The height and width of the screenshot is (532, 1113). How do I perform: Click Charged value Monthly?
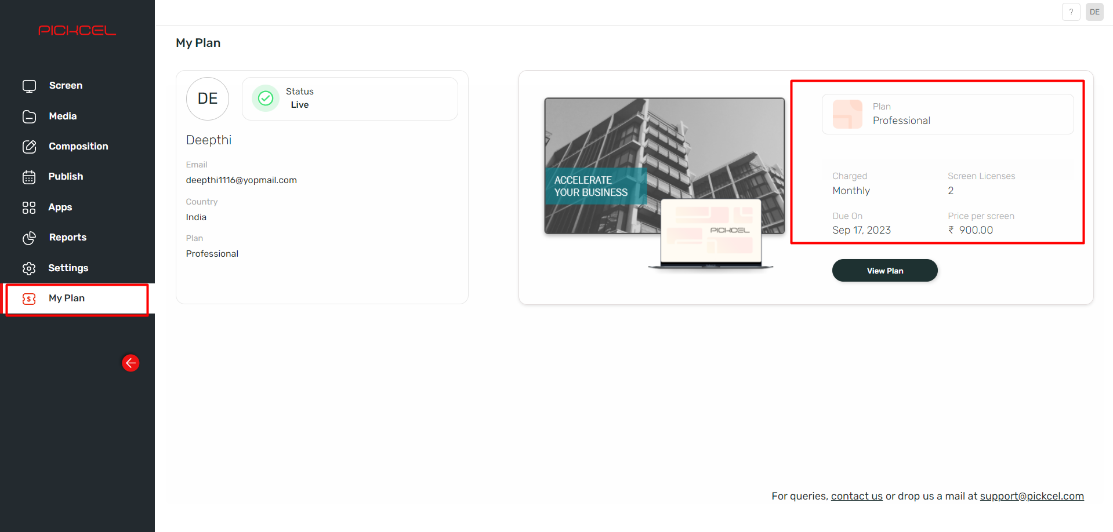[851, 191]
